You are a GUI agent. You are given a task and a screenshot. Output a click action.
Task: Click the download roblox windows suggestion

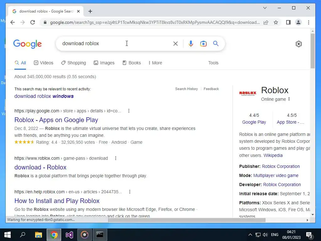pos(44,96)
